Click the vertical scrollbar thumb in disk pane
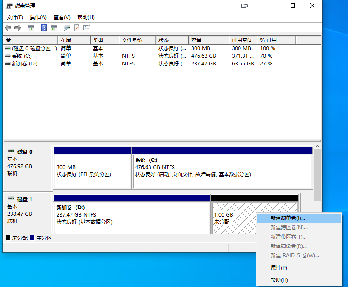Viewport: 348px width, 287px height. pyautogui.click(x=317, y=175)
